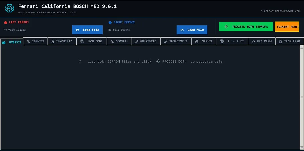Click the folder icon on right Load File
Screen dimensions: 304x151
point(182,30)
